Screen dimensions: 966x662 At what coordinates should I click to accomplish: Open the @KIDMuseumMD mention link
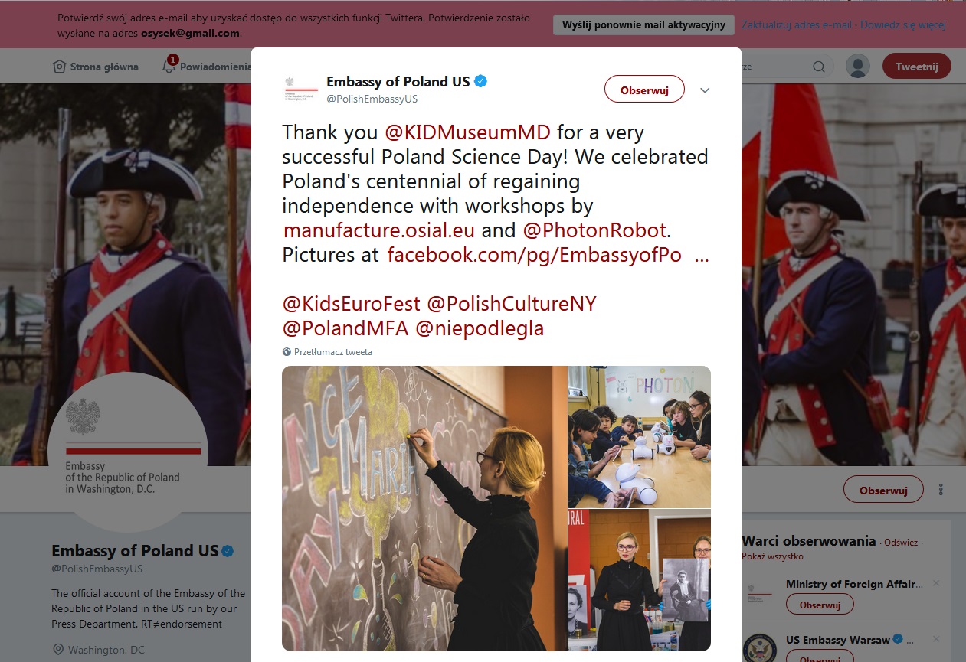[467, 132]
